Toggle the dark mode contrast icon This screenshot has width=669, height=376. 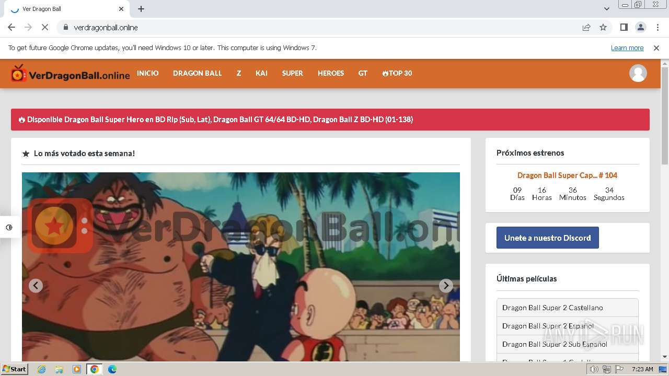pyautogui.click(x=9, y=227)
